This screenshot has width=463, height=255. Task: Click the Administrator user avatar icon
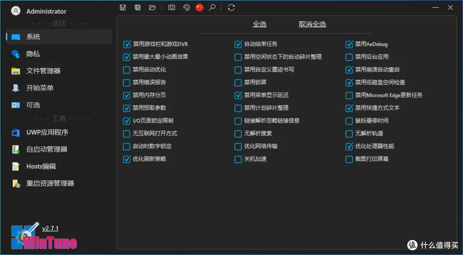[x=16, y=11]
